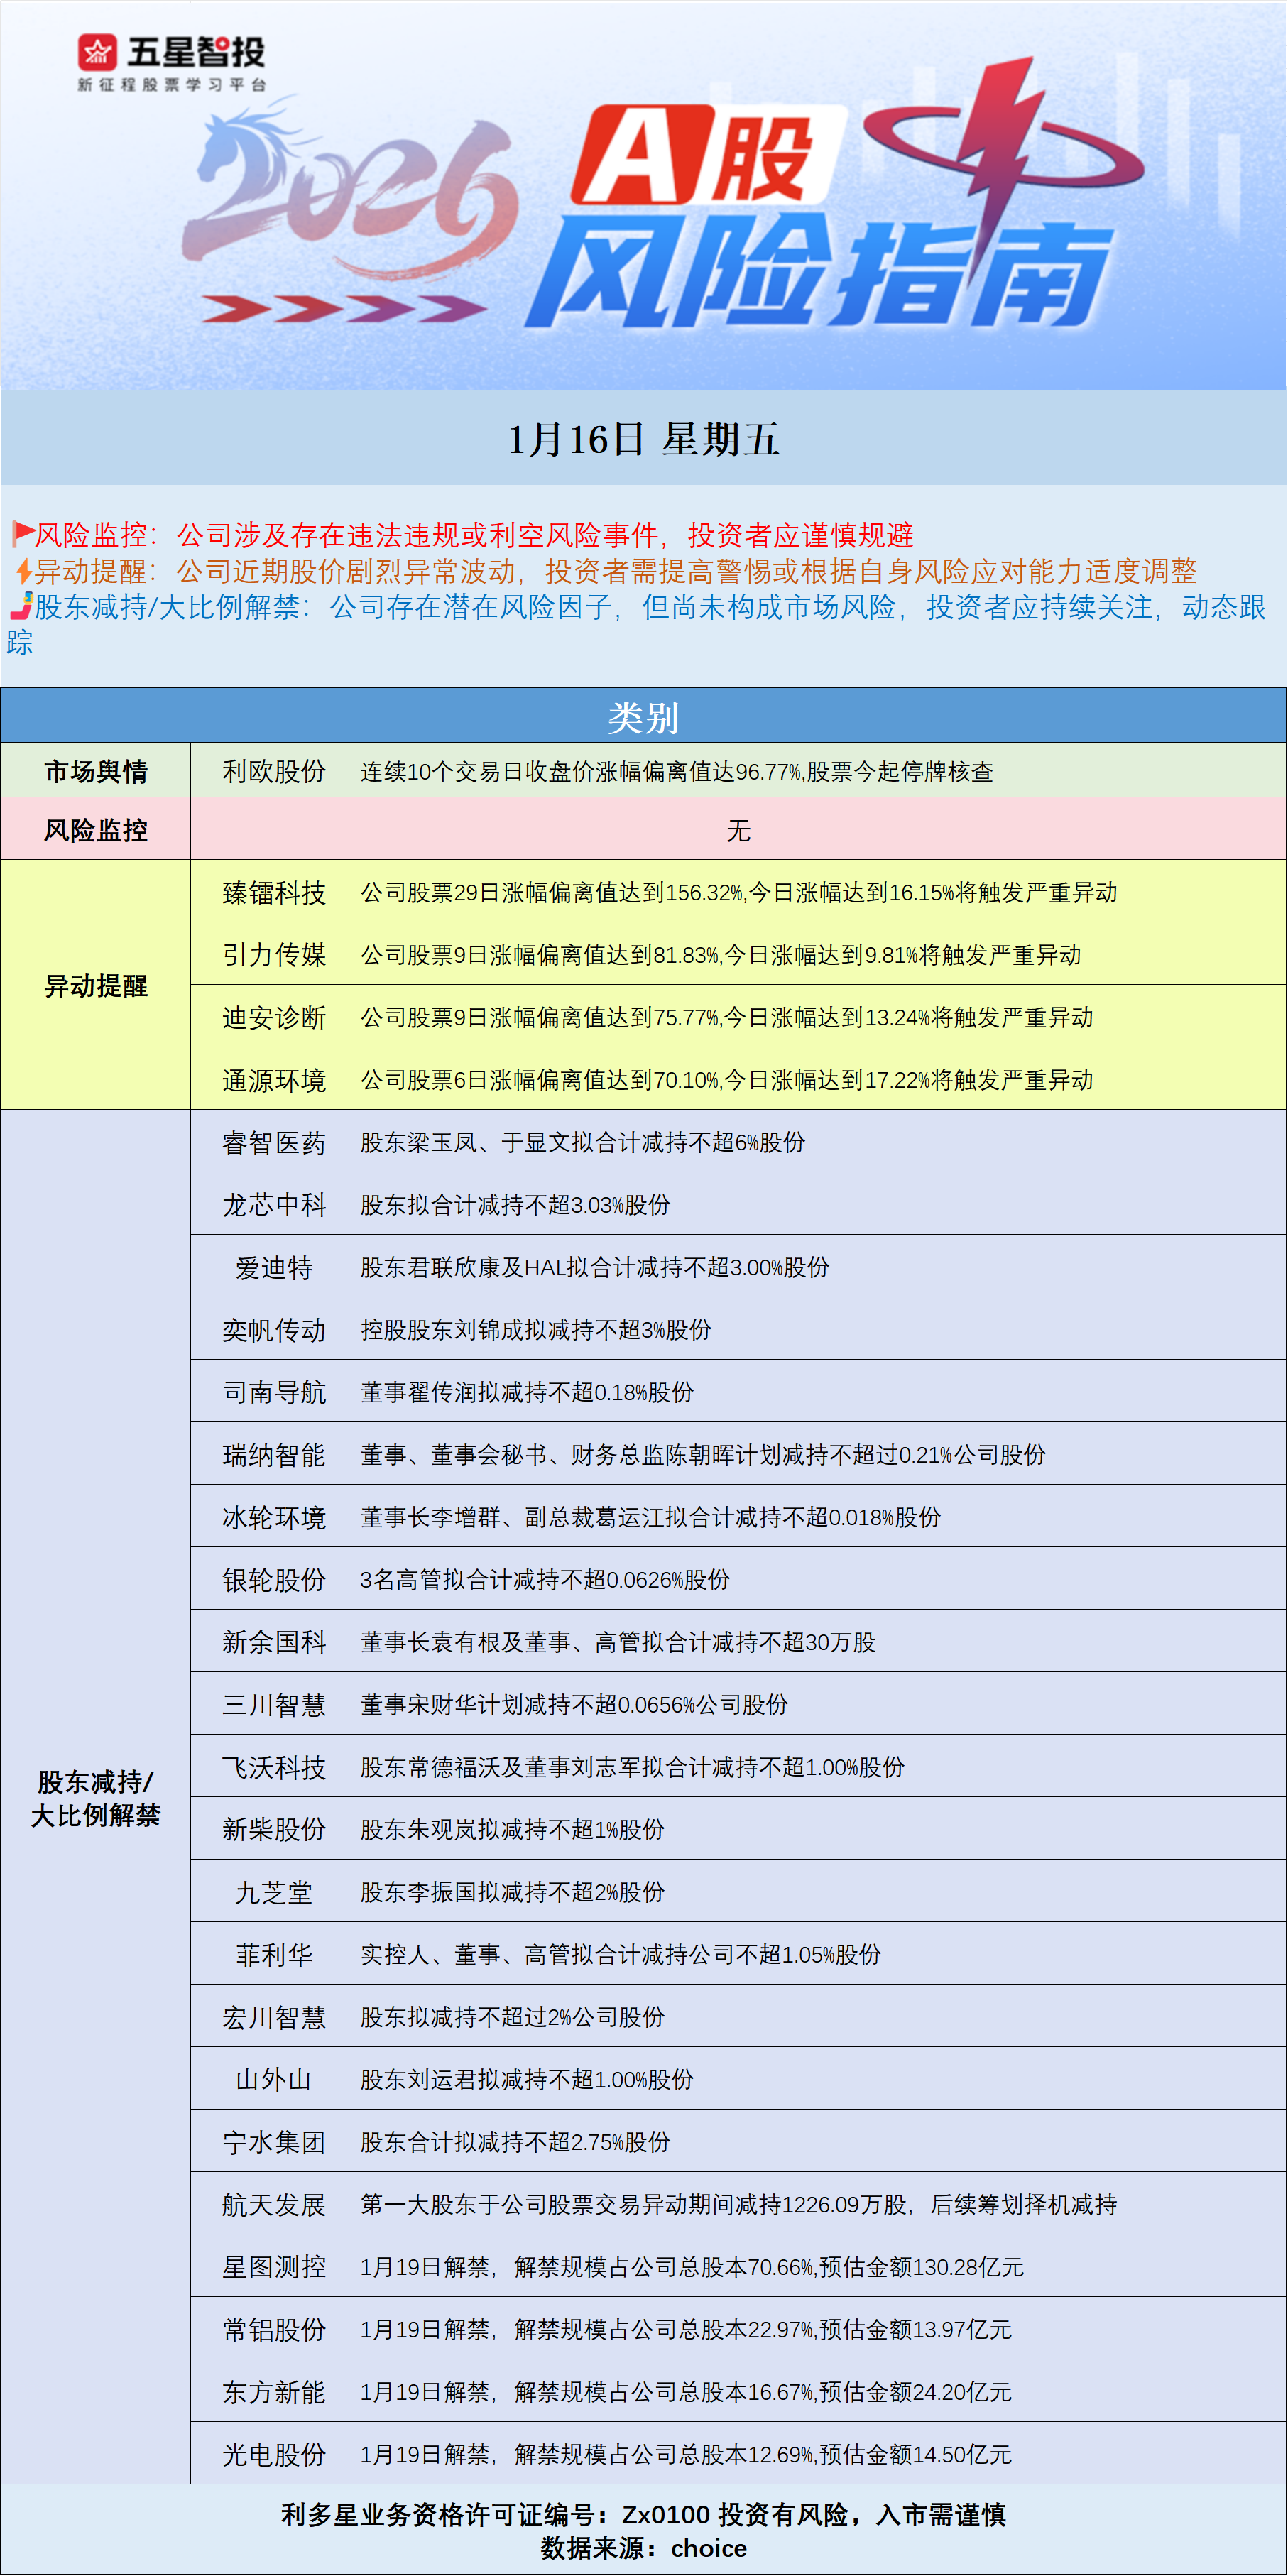Click the 三川智慧 stock name
This screenshot has height=2576, width=1288.
pos(274,1705)
